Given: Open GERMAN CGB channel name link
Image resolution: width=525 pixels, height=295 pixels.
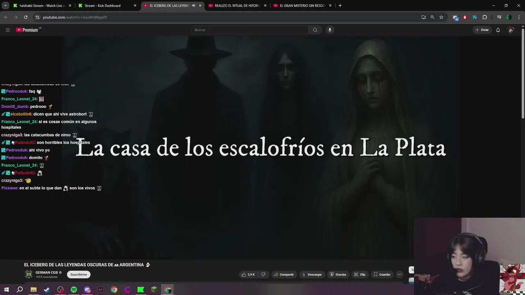Looking at the screenshot, I should (46, 272).
